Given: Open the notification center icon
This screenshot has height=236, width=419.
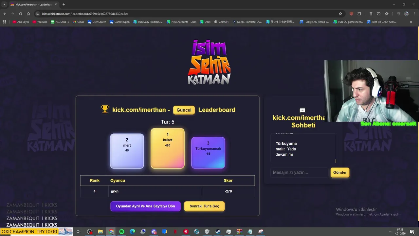Looking at the screenshot, I should tap(412, 232).
